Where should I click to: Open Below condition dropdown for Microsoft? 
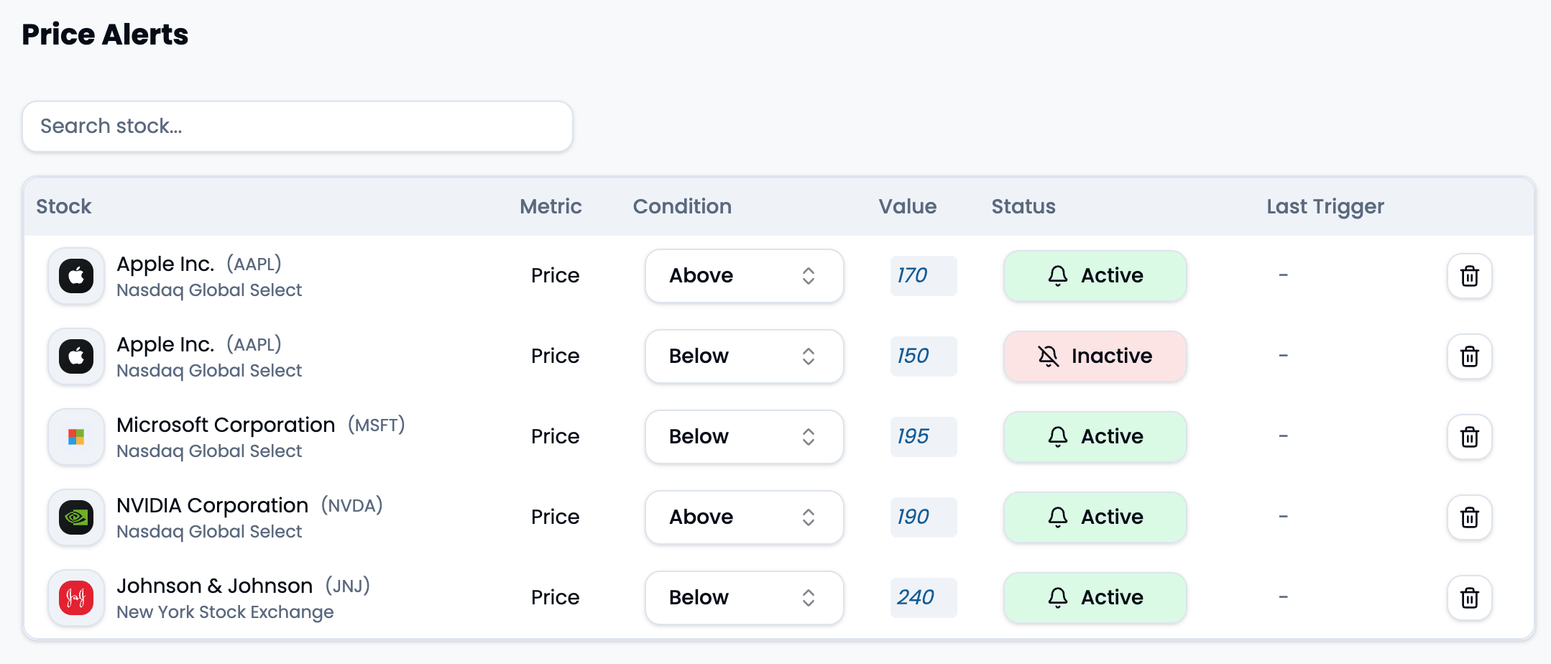[744, 437]
